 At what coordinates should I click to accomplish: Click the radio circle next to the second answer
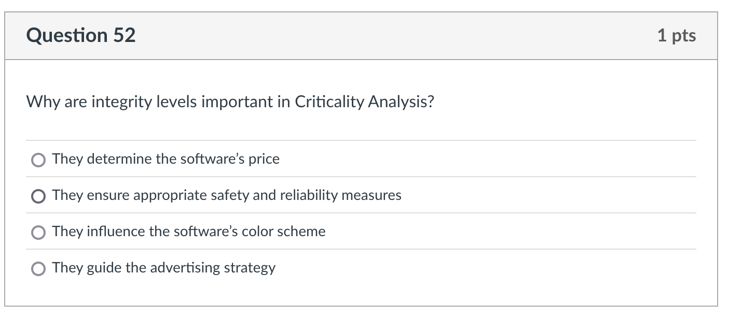pyautogui.click(x=37, y=195)
